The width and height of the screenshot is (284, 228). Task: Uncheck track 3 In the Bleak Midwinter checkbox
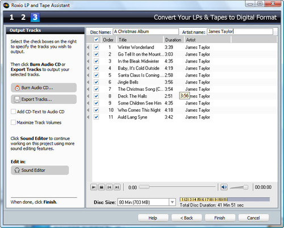(96, 61)
